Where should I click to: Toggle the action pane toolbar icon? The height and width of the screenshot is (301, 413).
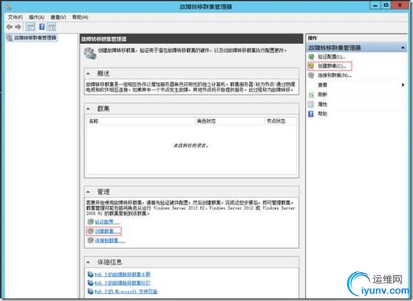[x=51, y=27]
